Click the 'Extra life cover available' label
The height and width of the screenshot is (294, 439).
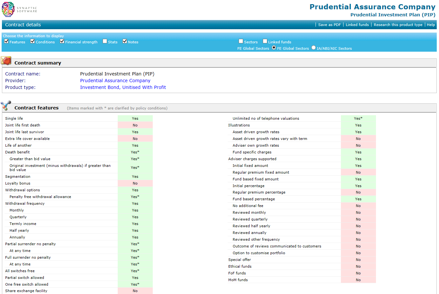(27, 139)
